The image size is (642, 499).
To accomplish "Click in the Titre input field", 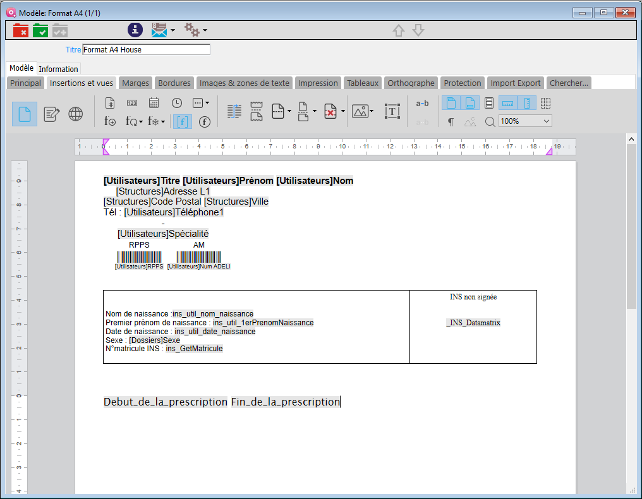I will coord(146,49).
